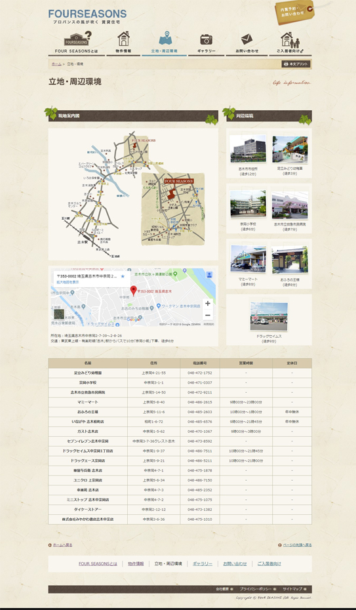This screenshot has width=356, height=610.
Task: Open 拡大地図を表示 link on map
Action: [x=68, y=282]
